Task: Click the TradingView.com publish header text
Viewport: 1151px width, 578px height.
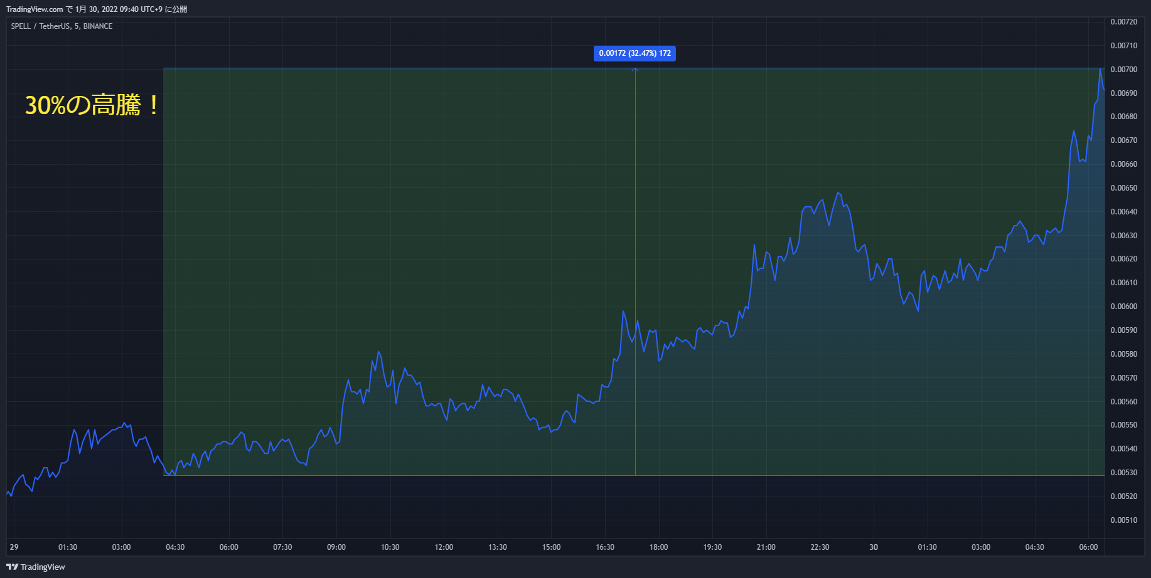Action: (97, 9)
